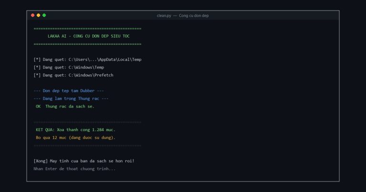Screen dimensions: 366x192
Task: Select the orange 'Bo qua 12 muc' warning
Action: [76, 138]
